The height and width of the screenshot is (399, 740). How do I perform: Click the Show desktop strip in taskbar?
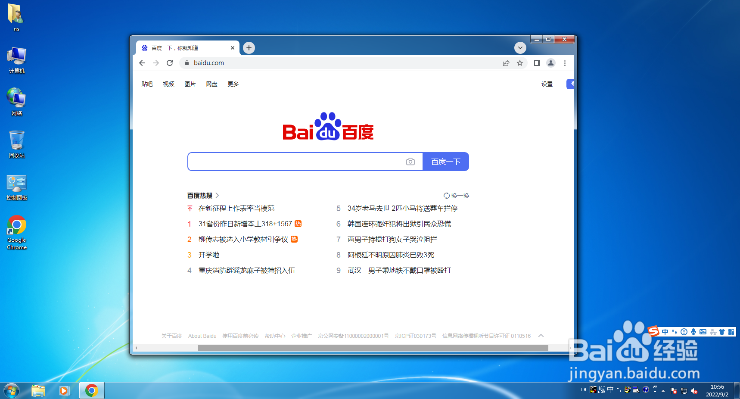pos(737,391)
